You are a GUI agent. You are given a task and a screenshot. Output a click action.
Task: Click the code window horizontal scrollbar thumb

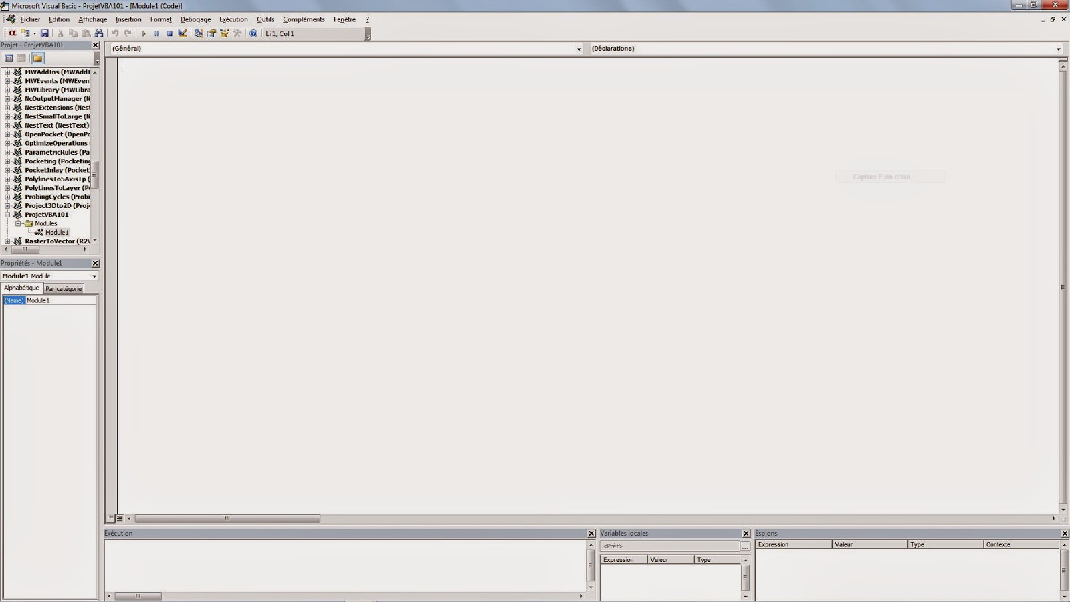pyautogui.click(x=227, y=518)
